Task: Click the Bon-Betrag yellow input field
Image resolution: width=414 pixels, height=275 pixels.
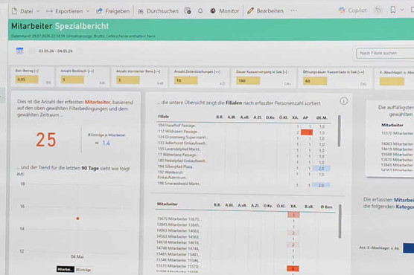Action: click(27, 80)
